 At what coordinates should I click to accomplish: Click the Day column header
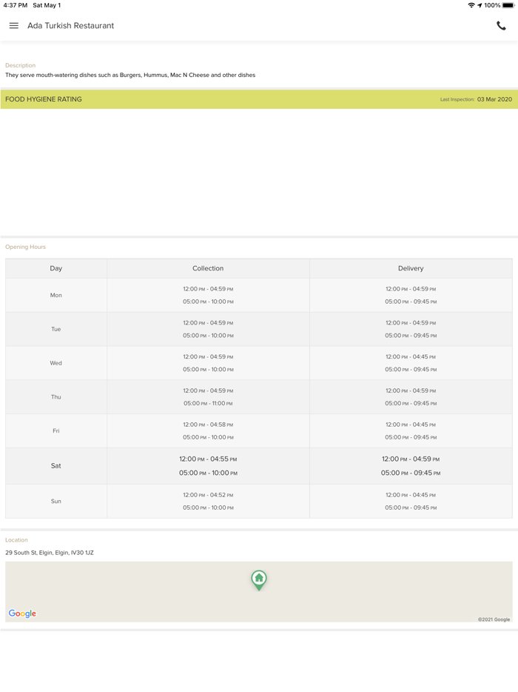point(56,268)
